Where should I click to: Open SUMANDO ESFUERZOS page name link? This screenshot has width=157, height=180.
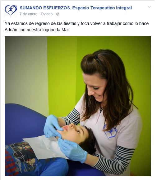(76, 8)
